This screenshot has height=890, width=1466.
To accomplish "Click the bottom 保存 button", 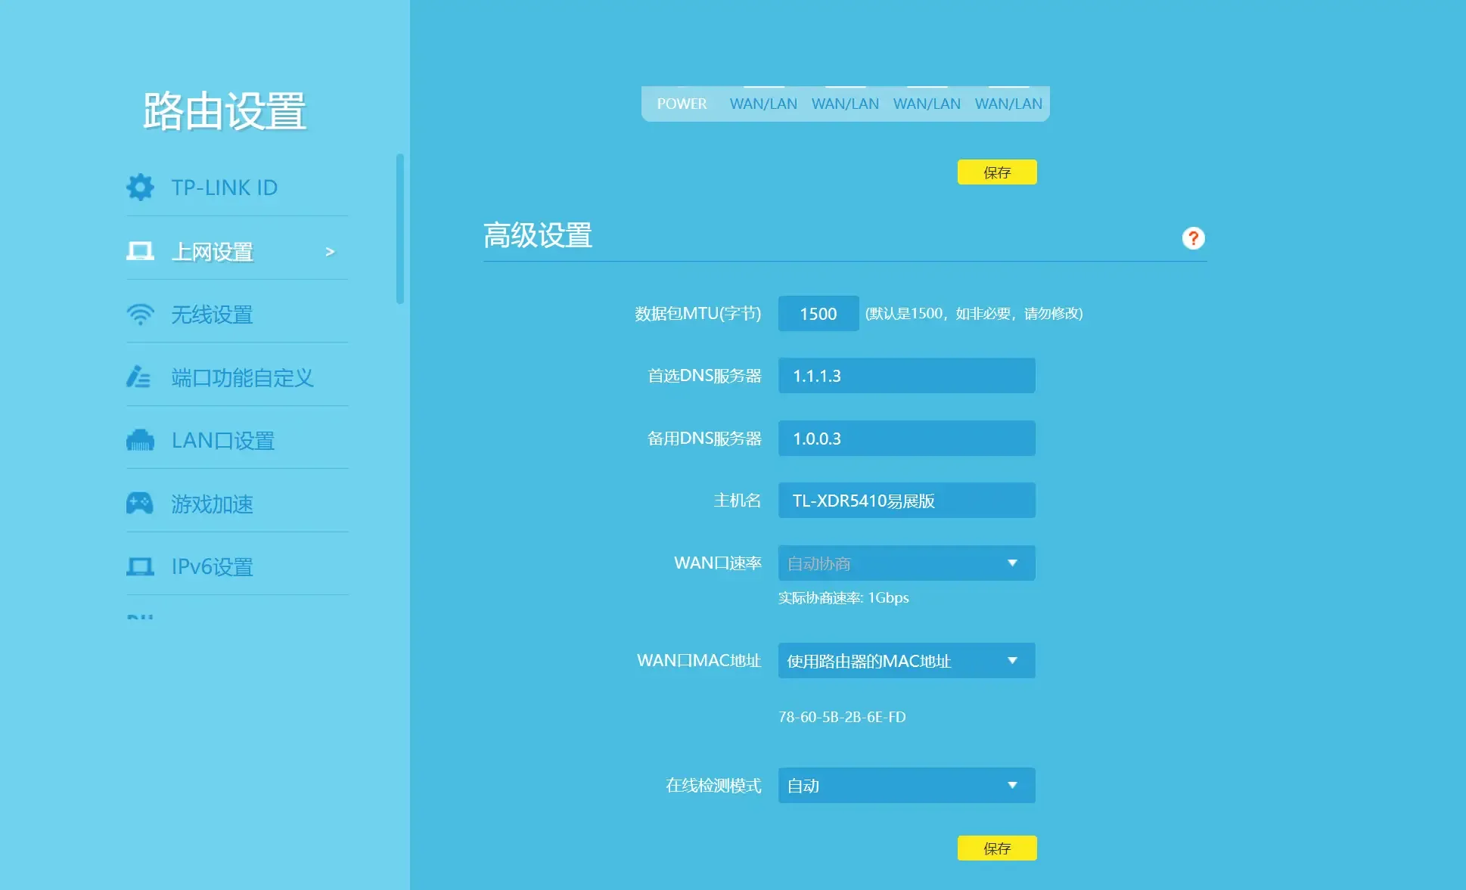I will 997,848.
